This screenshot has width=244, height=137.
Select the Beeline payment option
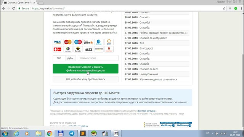78,49
